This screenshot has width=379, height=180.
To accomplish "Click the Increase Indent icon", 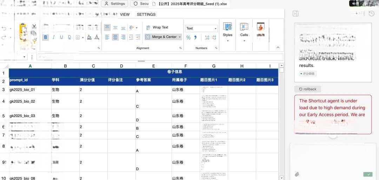I will coord(138,37).
